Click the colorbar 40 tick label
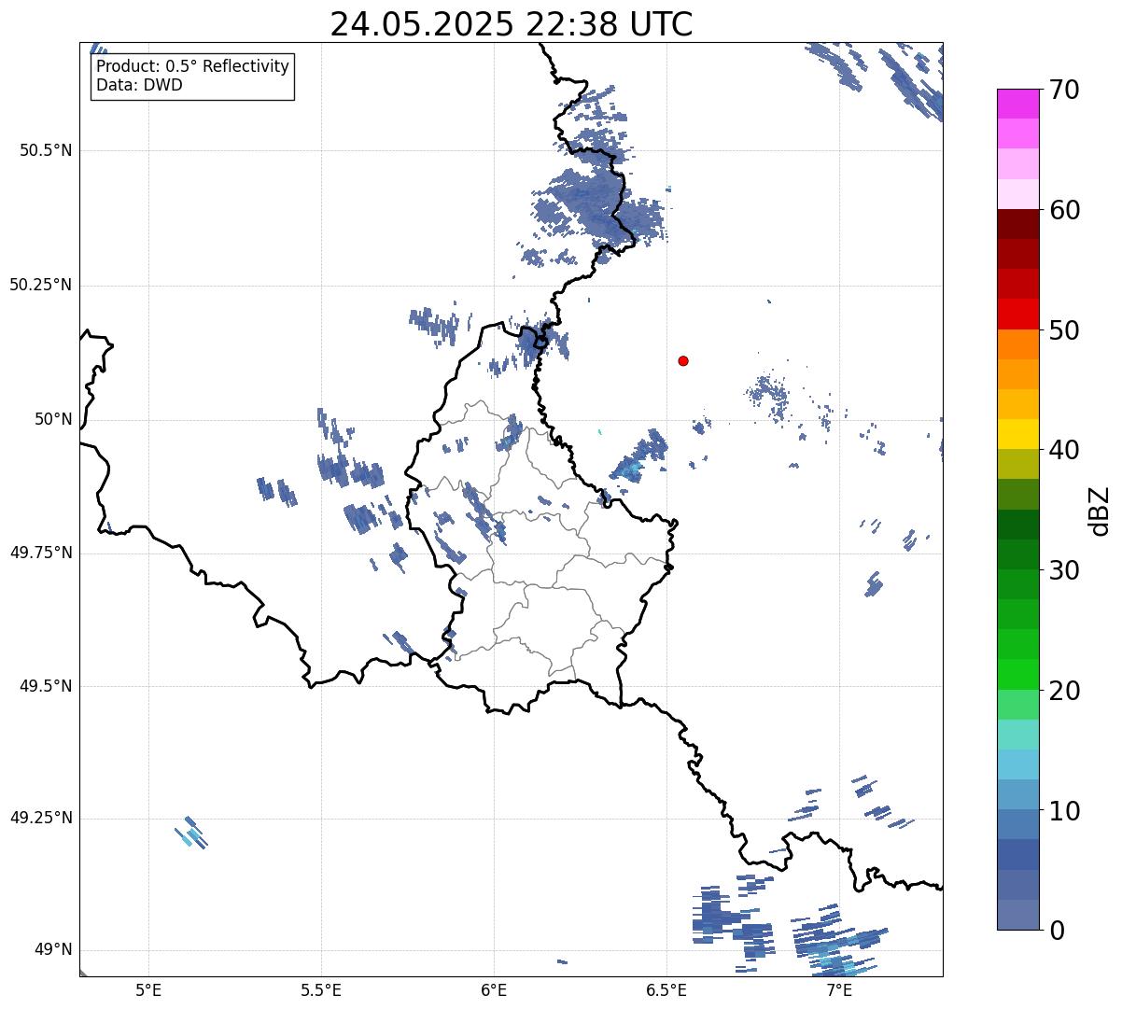The image size is (1122, 1009). (1064, 450)
